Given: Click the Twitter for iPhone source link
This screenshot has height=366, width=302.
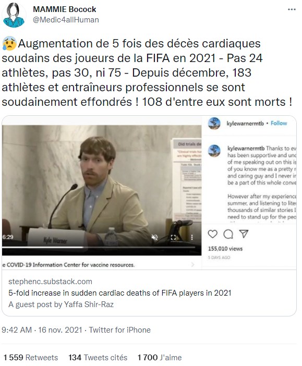Looking at the screenshot, I should 120,330.
